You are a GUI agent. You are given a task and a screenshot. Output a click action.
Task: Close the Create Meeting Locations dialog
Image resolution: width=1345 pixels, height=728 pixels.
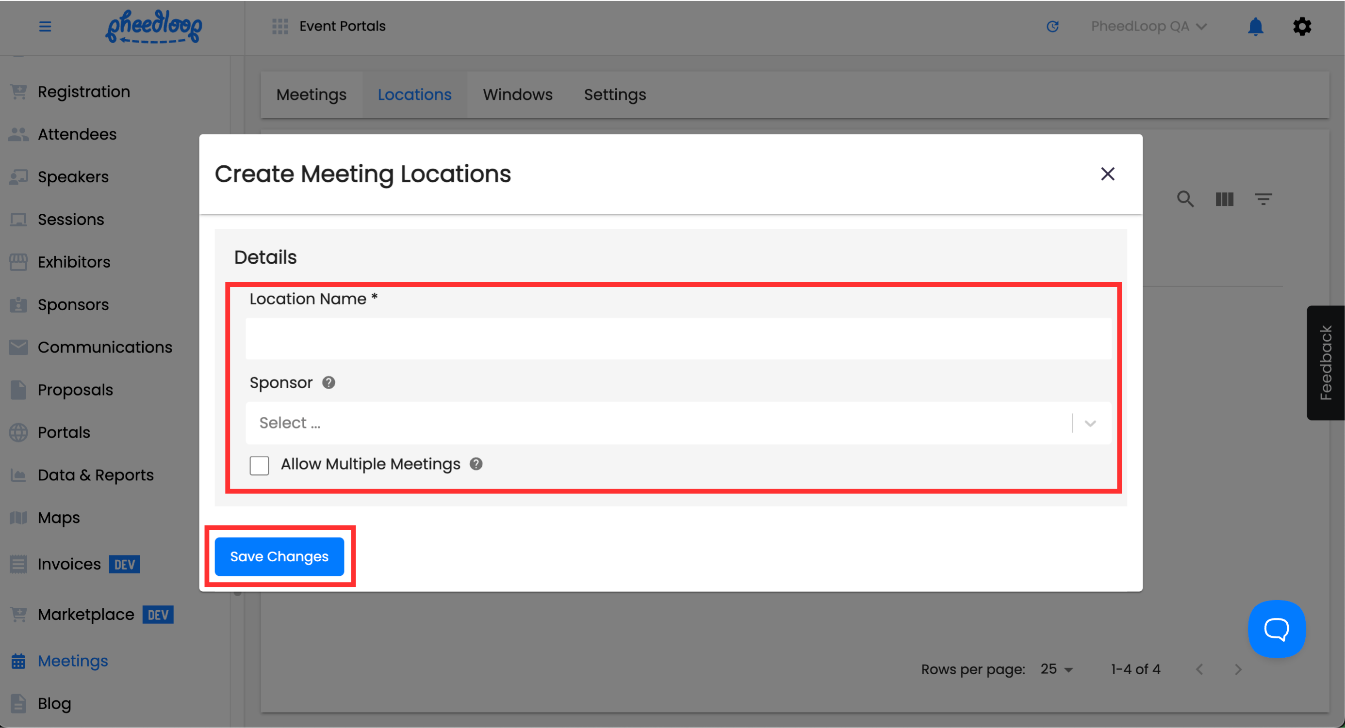point(1107,174)
